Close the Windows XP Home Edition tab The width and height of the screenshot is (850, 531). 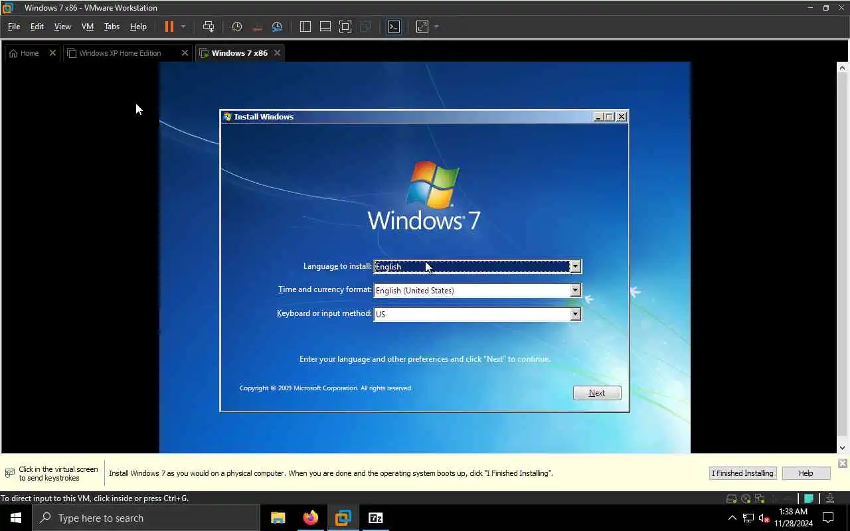click(x=185, y=53)
